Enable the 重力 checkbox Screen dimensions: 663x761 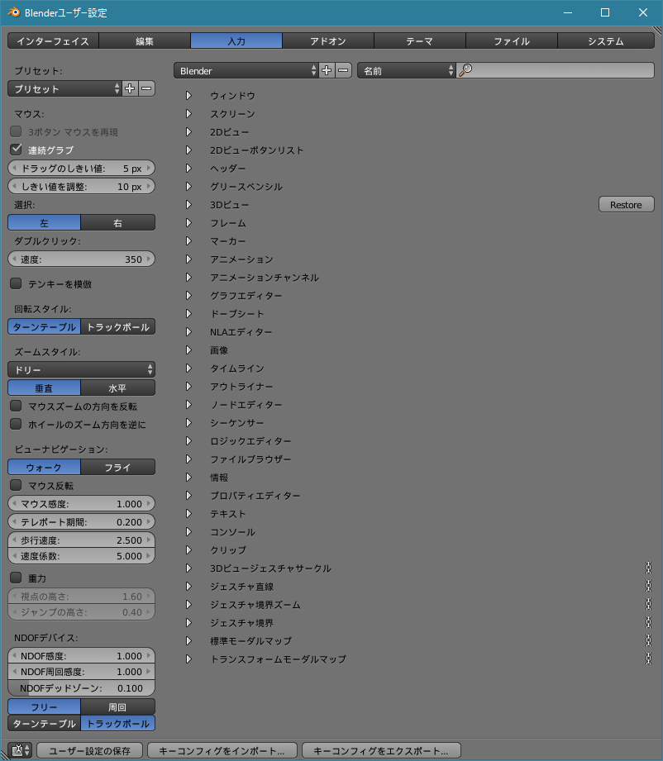16,577
